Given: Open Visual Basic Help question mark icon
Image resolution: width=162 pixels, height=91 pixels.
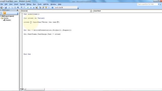Looking at the screenshot, I should coord(52,8).
